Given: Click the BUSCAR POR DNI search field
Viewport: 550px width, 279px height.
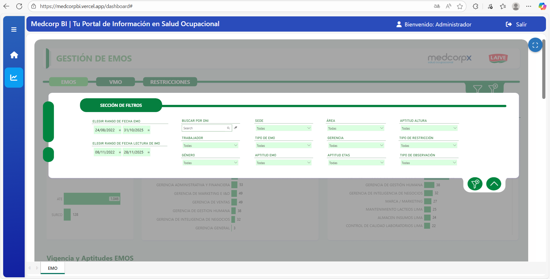Looking at the screenshot, I should point(204,128).
